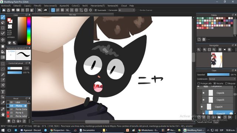Open the Editar menu

[17, 6]
